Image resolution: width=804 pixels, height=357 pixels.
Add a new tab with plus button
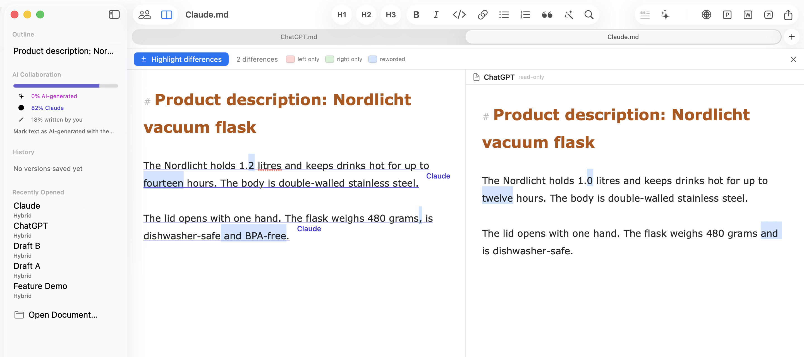[791, 37]
